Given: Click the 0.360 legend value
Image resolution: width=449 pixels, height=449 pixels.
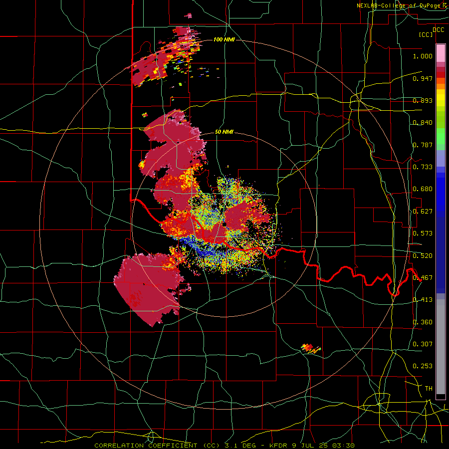Looking at the screenshot, I should [423, 322].
